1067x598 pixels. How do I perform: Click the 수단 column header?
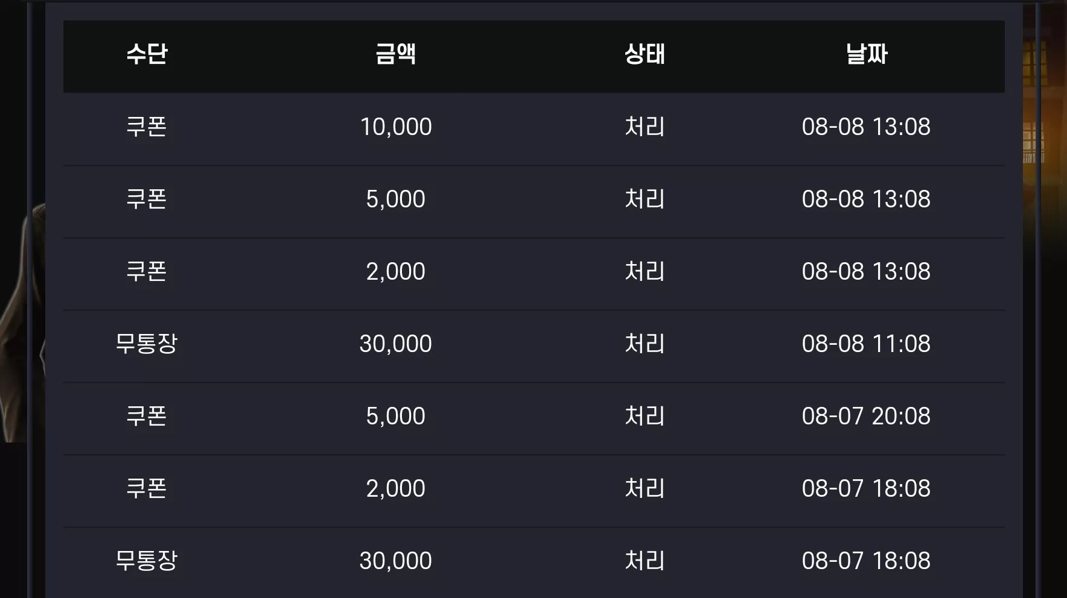click(x=147, y=54)
